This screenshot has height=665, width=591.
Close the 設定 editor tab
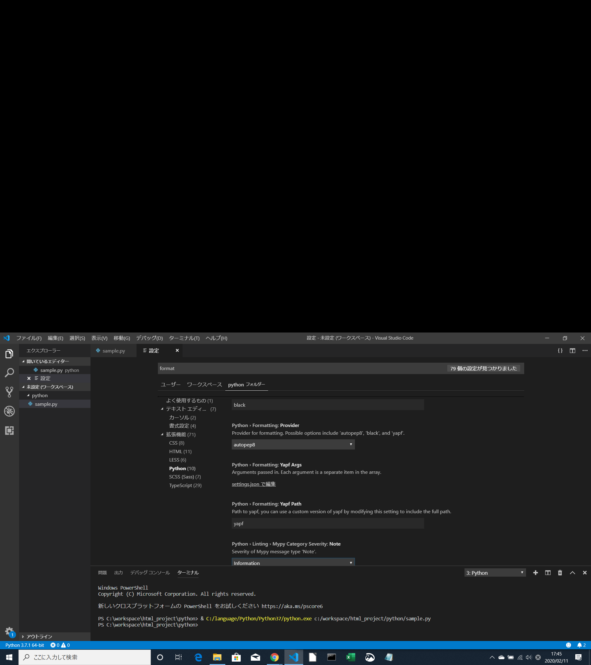tap(177, 350)
